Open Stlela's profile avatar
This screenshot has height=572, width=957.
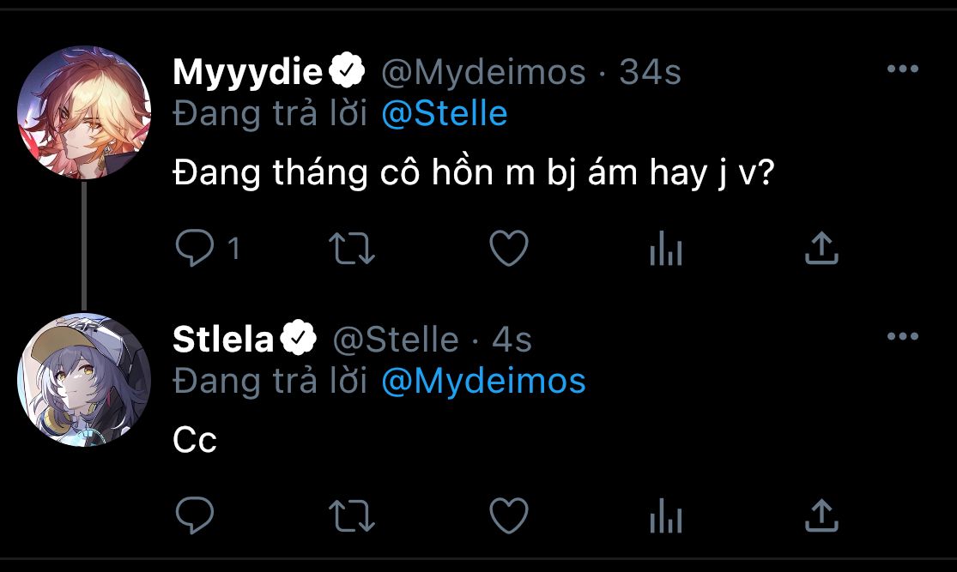84,379
